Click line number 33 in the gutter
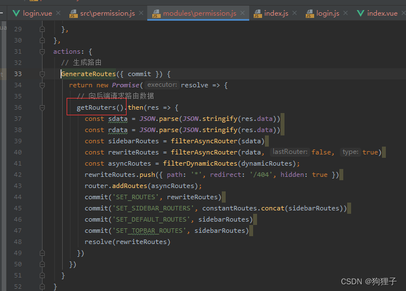The width and height of the screenshot is (406, 291). pyautogui.click(x=18, y=74)
